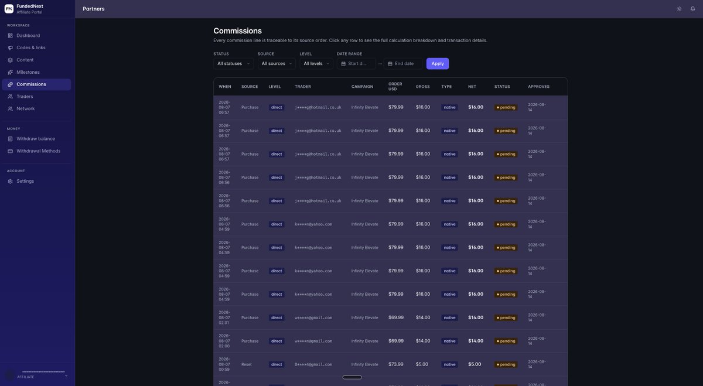This screenshot has height=386, width=703.
Task: Open the Network page
Action: (36, 109)
